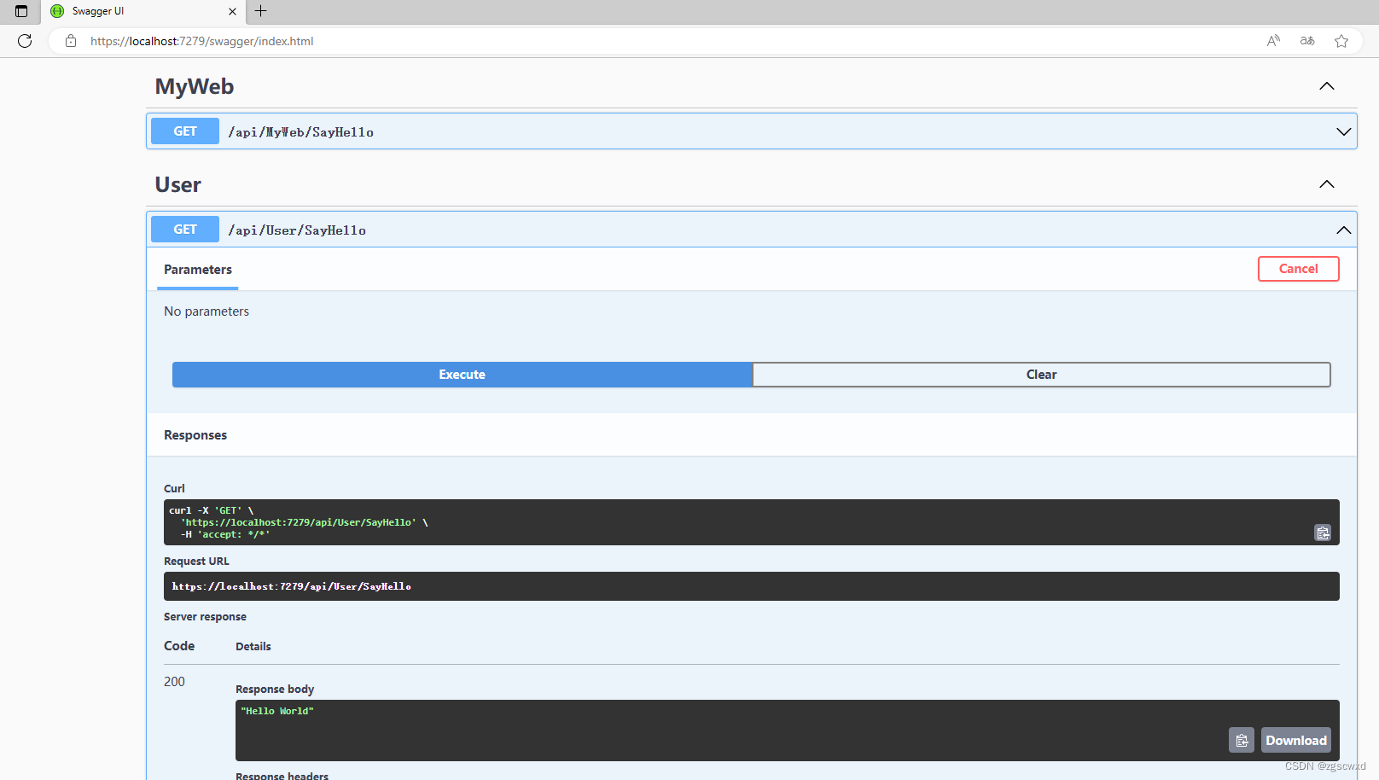This screenshot has height=780, width=1379.
Task: Click the GET badge for User SayHello
Action: 185,230
